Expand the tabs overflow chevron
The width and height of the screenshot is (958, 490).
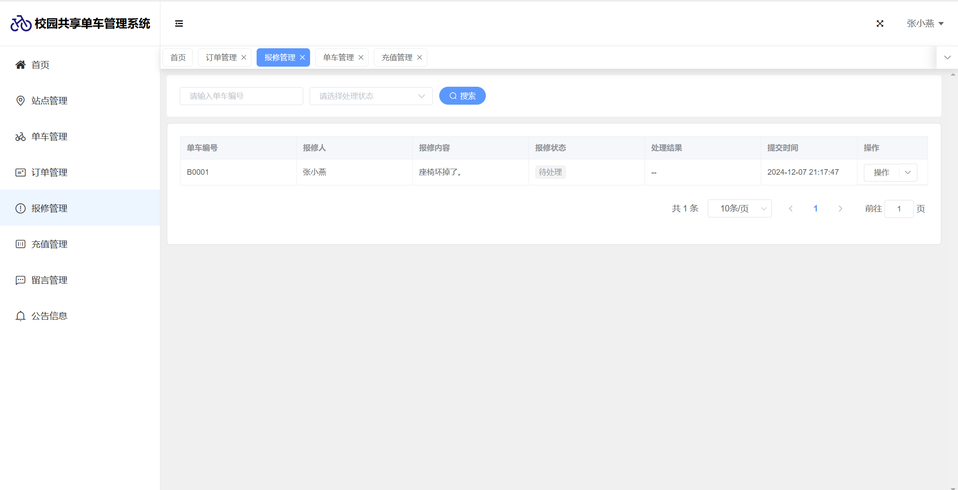947,58
